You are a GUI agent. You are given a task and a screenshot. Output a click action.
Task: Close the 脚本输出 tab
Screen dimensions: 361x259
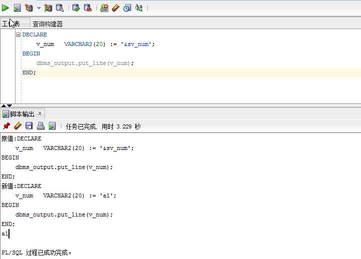40,113
